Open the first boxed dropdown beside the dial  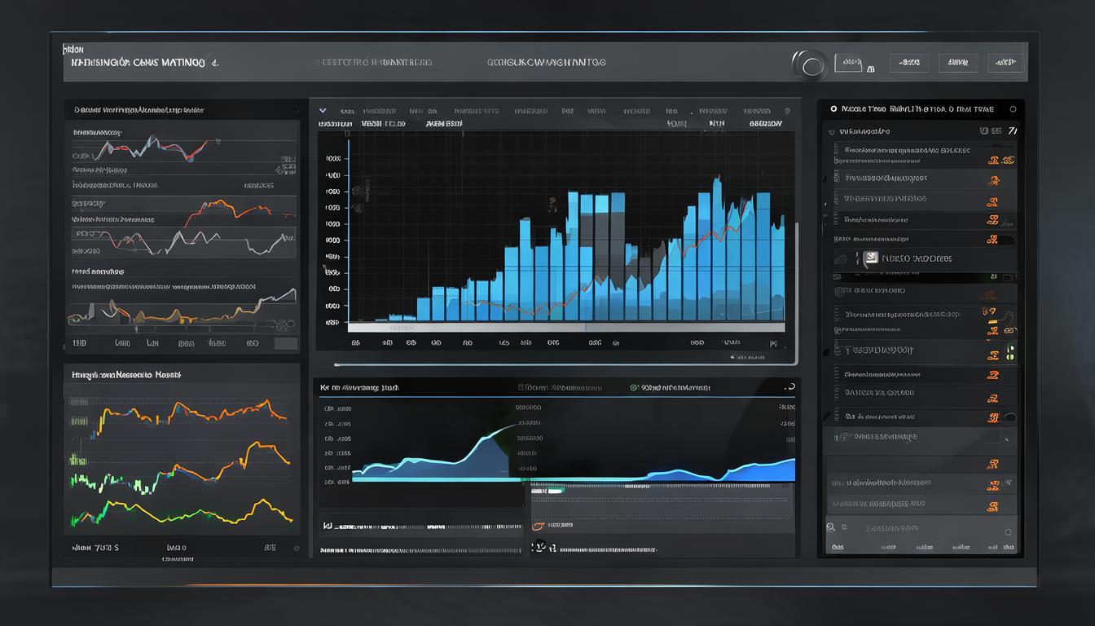click(848, 63)
